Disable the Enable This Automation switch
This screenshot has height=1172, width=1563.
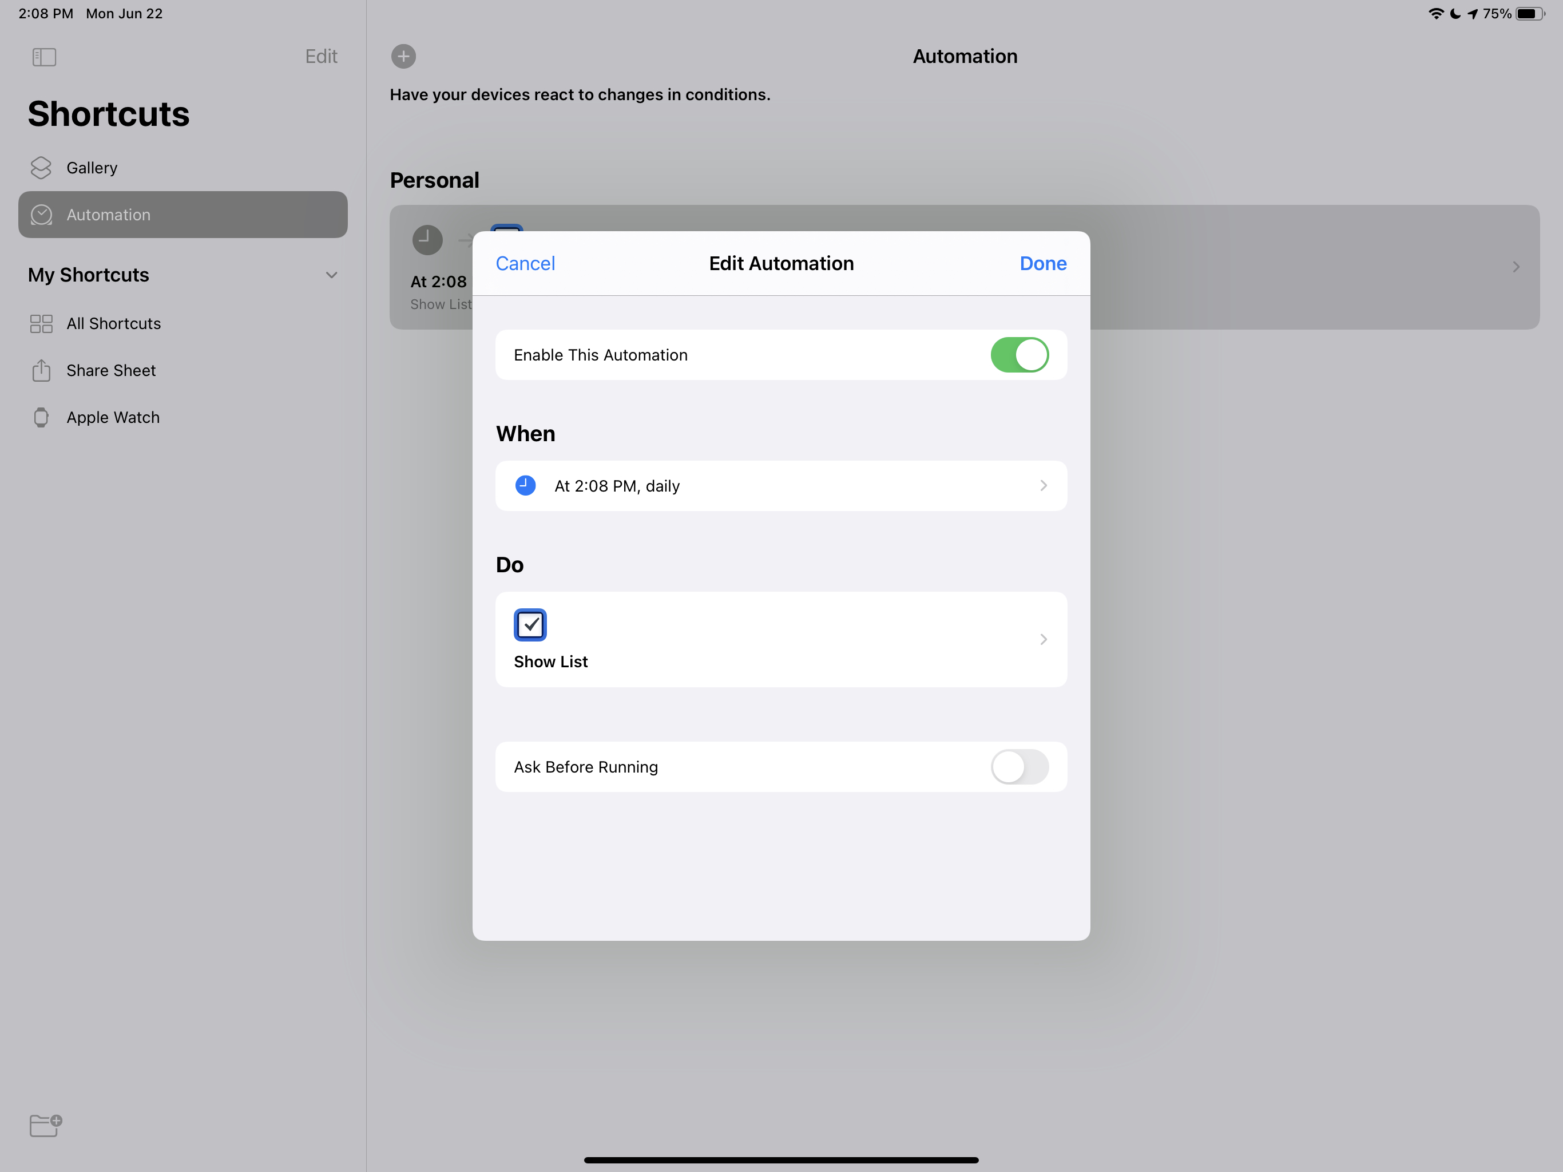pos(1019,355)
